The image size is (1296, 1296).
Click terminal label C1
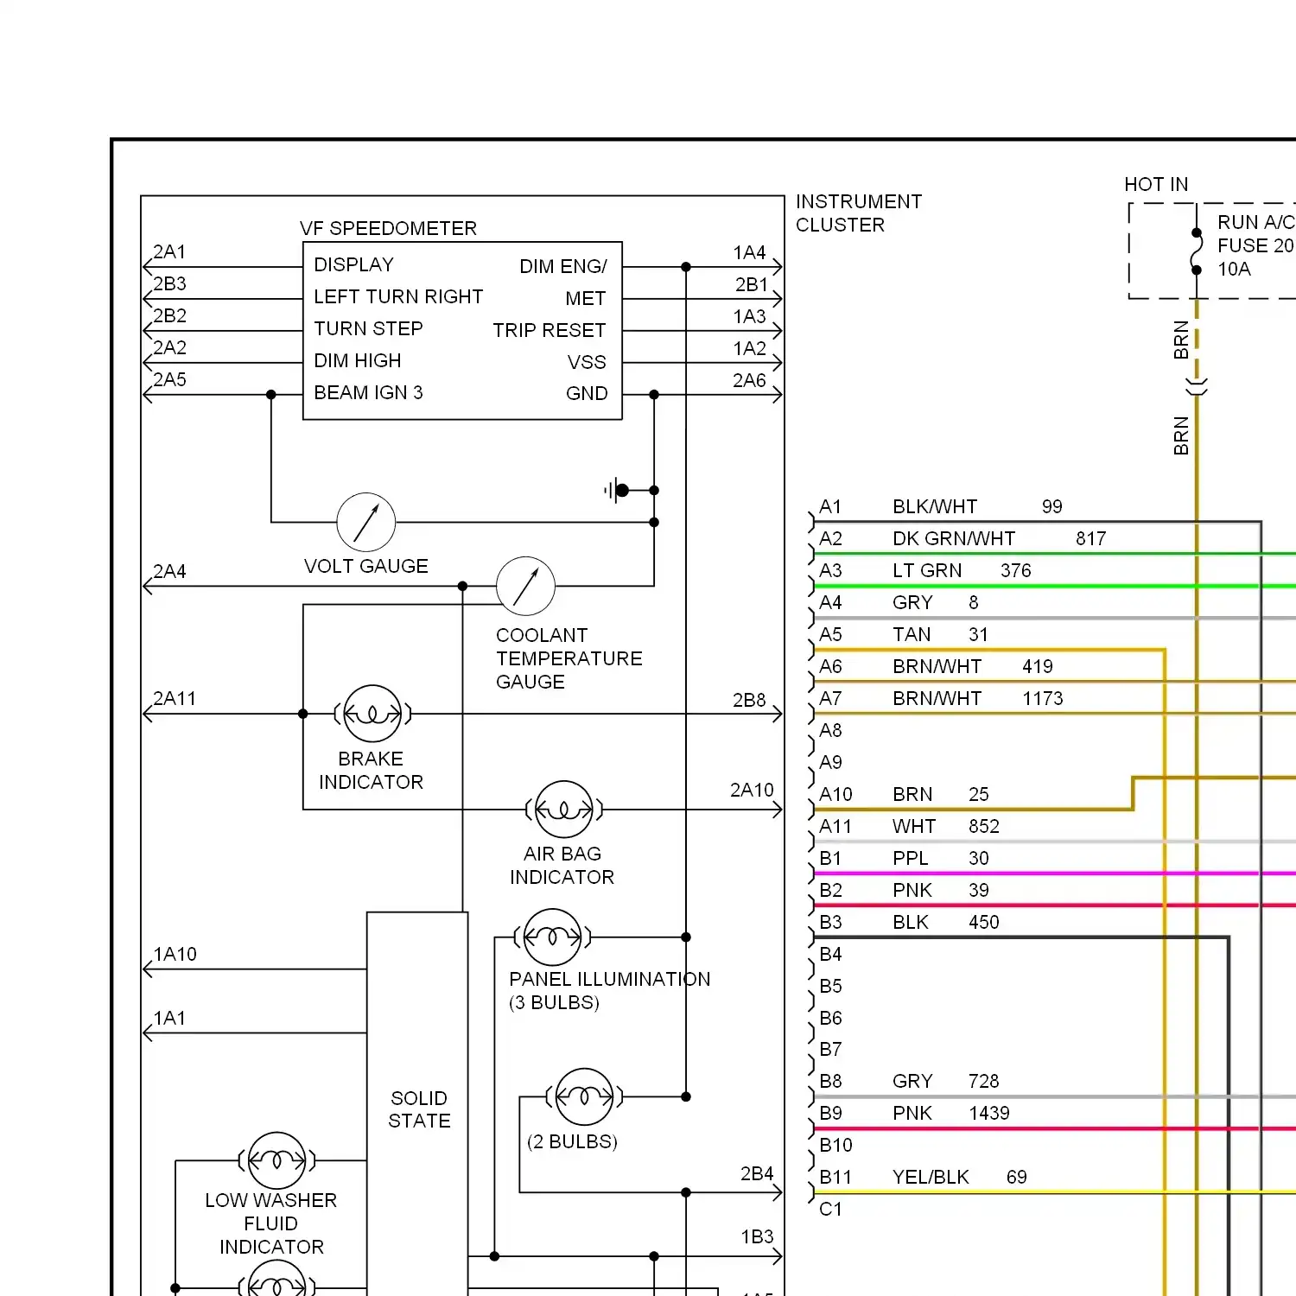[x=830, y=1209]
